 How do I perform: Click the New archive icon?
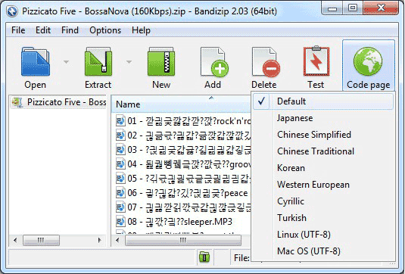pyautogui.click(x=161, y=61)
